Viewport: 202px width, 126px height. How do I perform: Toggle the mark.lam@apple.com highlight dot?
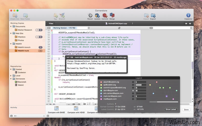[x=133, y=96]
